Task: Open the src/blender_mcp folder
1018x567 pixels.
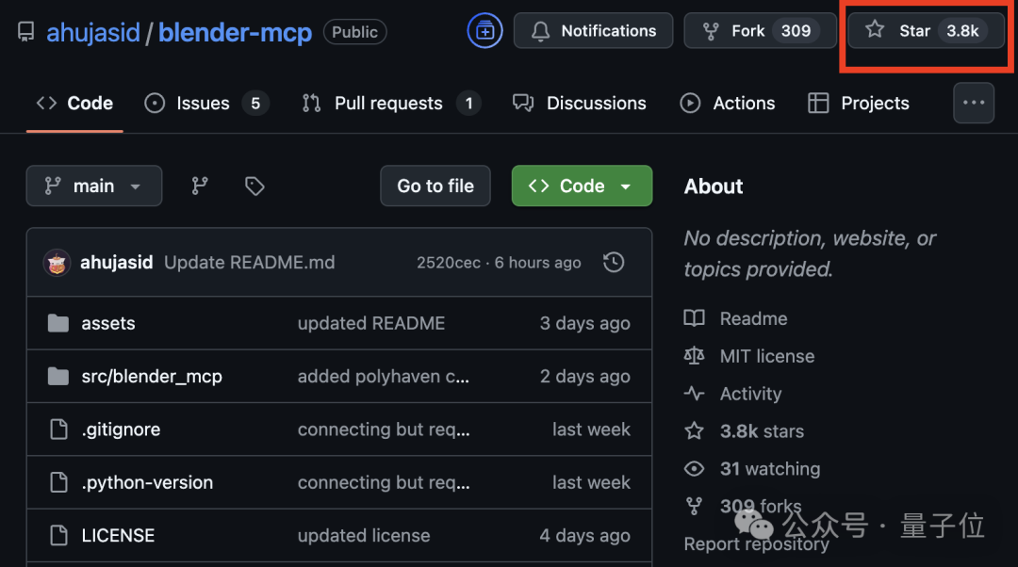Action: tap(151, 377)
